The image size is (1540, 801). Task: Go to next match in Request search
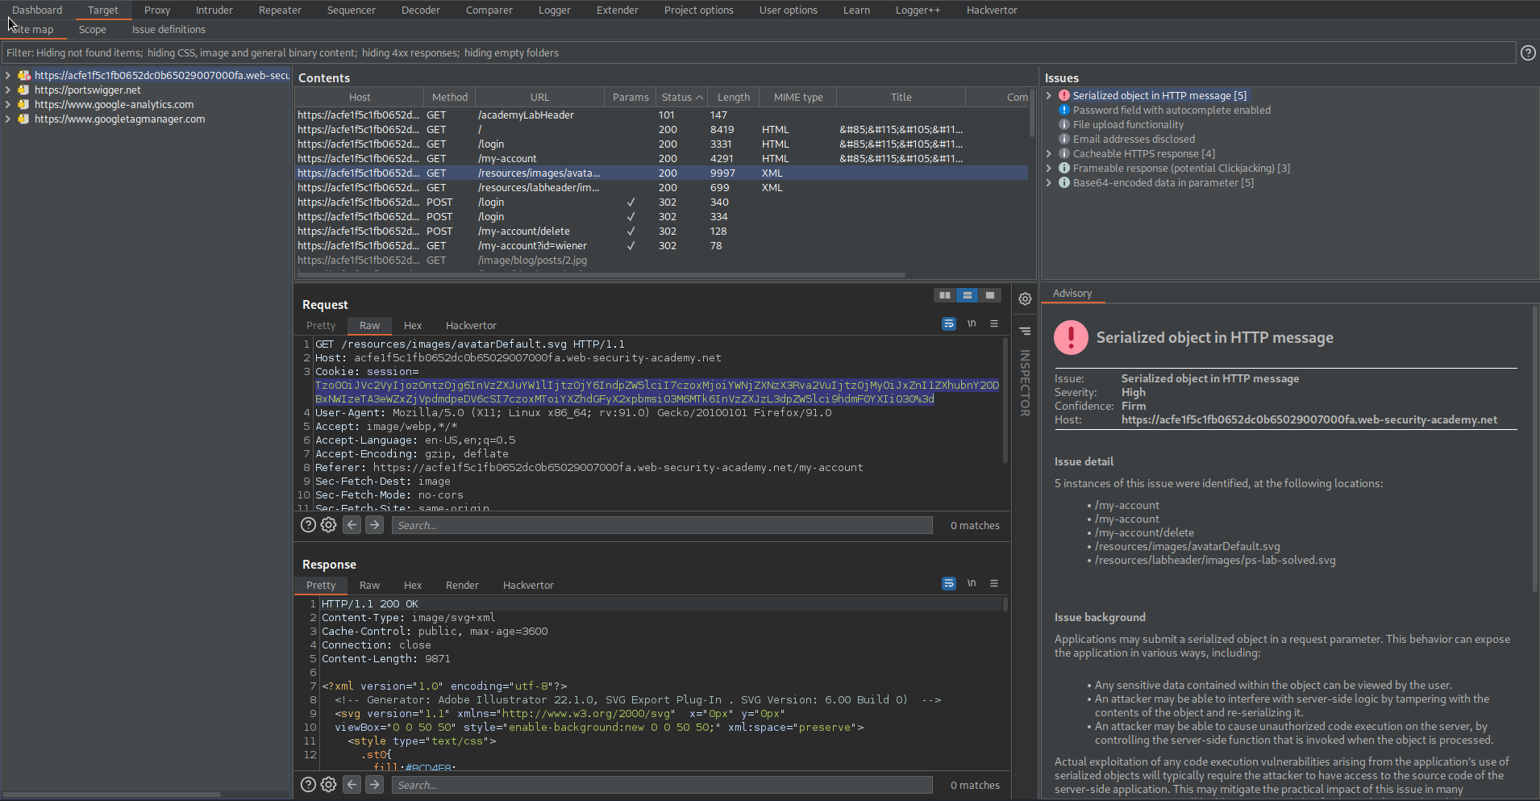pos(374,525)
